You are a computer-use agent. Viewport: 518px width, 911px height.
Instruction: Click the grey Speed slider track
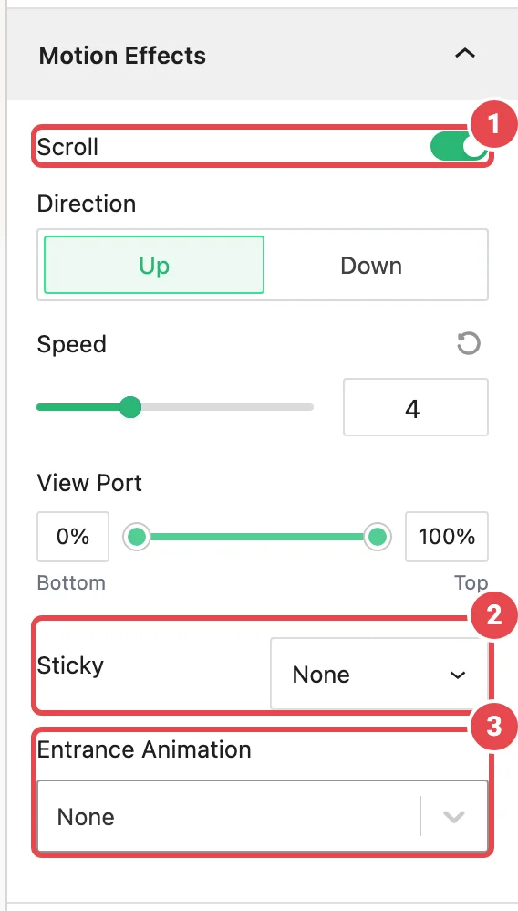pos(228,407)
